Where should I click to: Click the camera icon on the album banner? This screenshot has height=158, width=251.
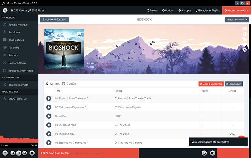[x=245, y=29]
